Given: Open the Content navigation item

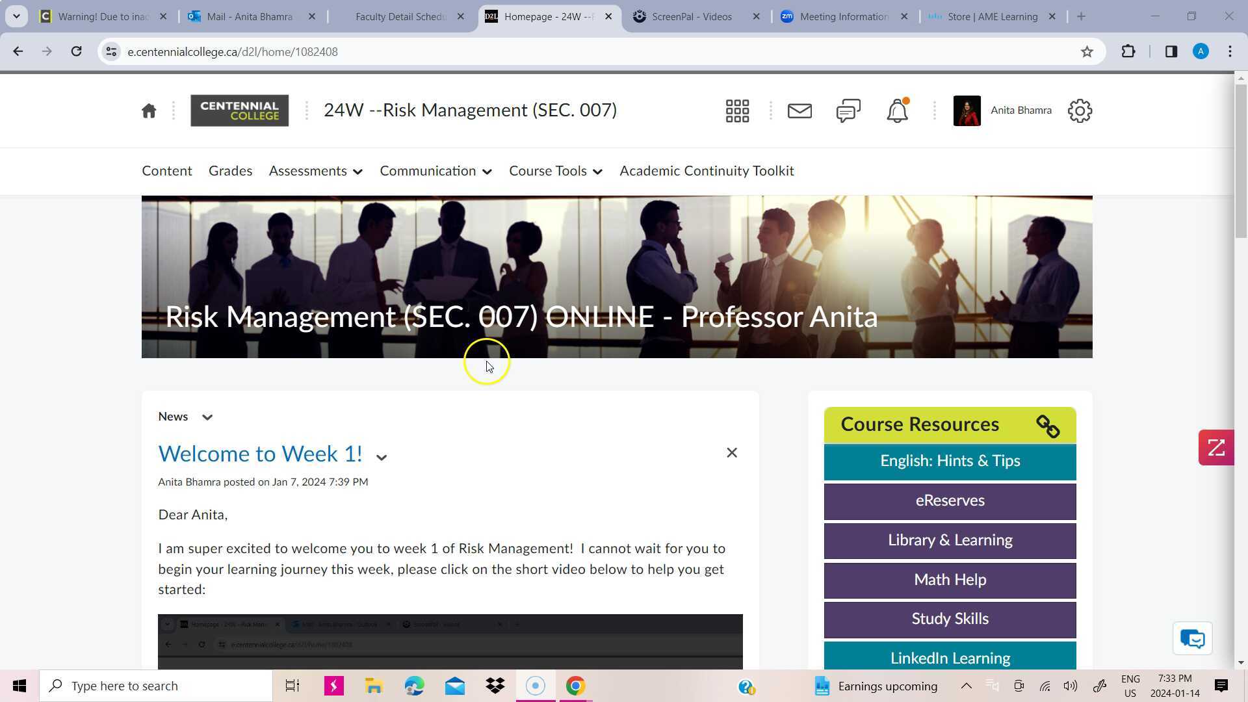Looking at the screenshot, I should [166, 171].
